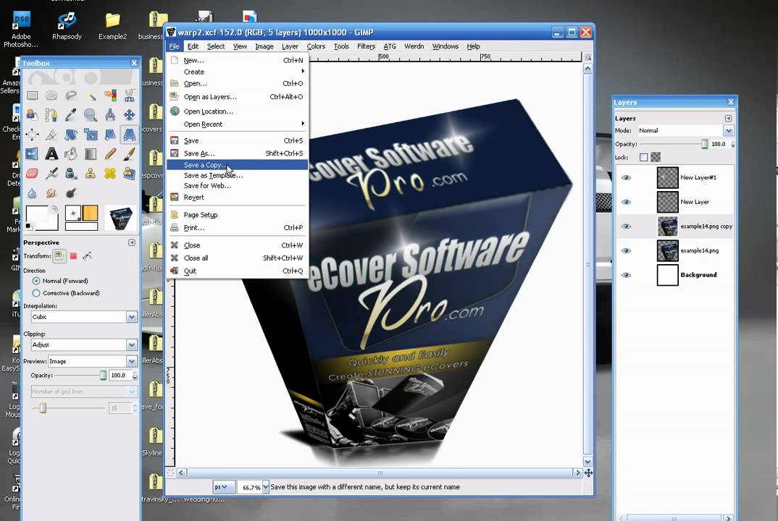Click the active gradient swatch
Image resolution: width=778 pixels, height=521 pixels.
pyautogui.click(x=81, y=226)
